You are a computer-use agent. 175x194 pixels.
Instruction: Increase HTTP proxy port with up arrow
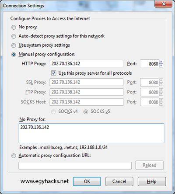[161, 62]
